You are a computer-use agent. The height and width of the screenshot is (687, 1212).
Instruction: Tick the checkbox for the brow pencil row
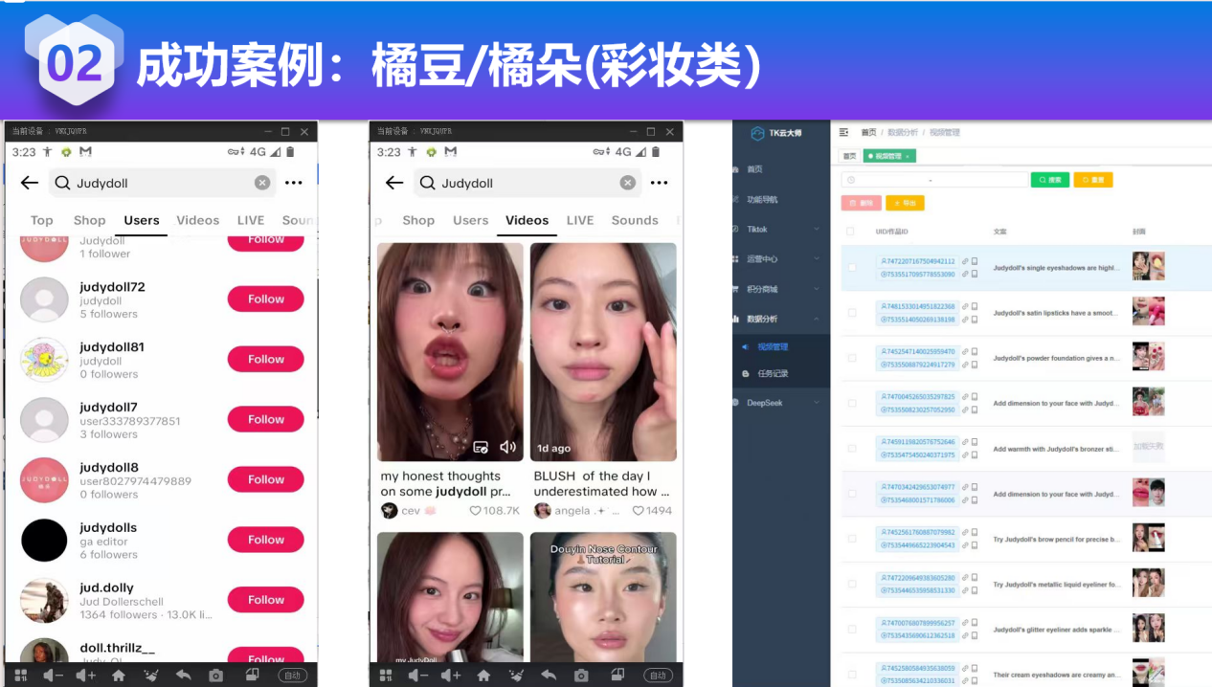click(x=852, y=540)
